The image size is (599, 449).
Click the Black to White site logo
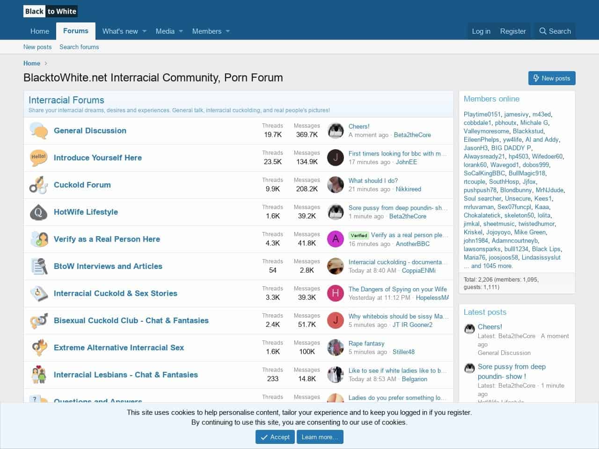[50, 11]
